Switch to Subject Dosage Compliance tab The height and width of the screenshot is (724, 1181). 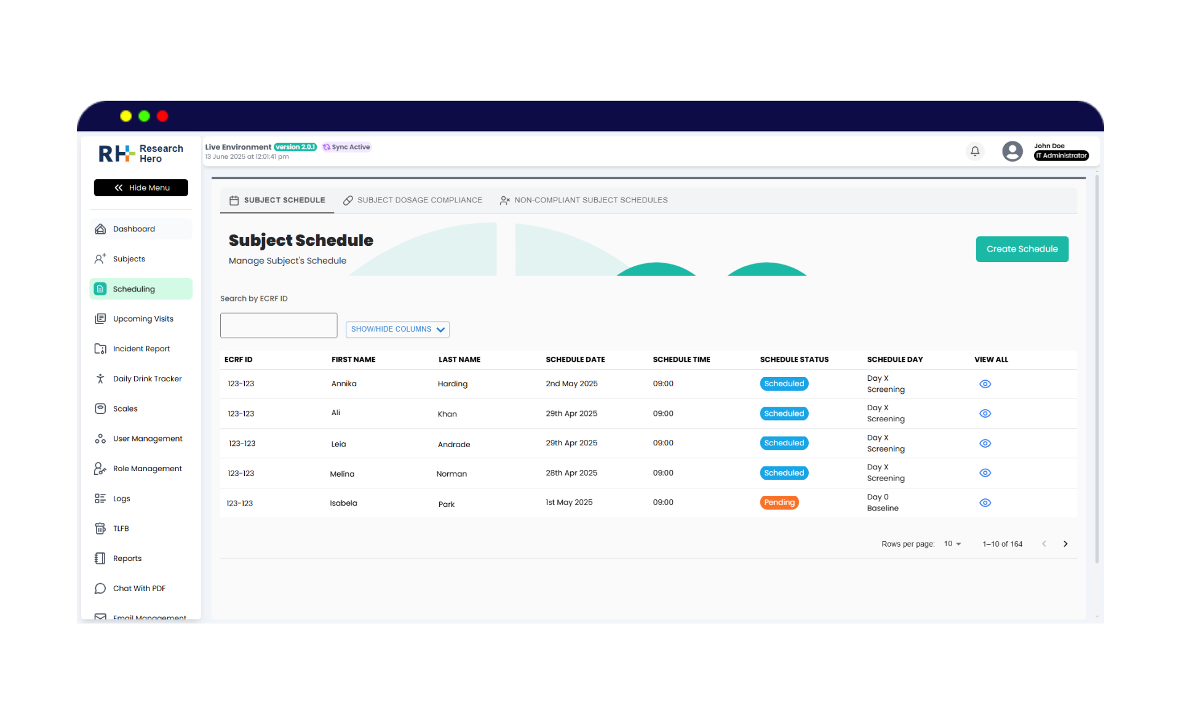[x=413, y=201]
